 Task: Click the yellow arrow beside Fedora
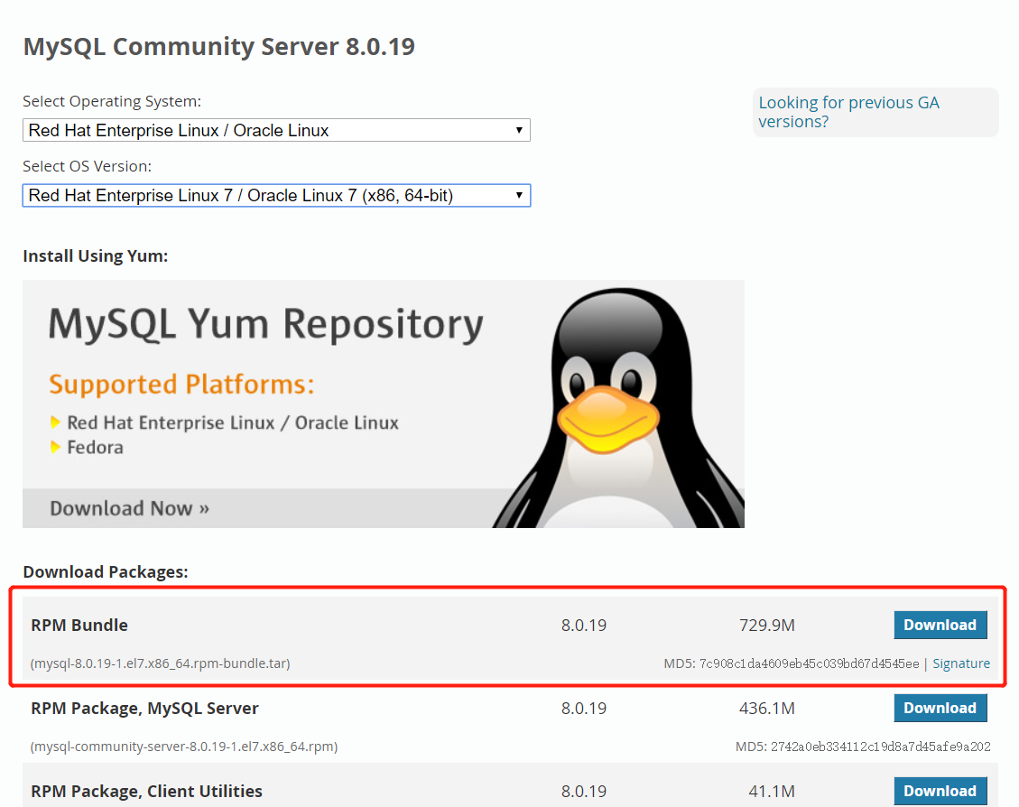58,447
